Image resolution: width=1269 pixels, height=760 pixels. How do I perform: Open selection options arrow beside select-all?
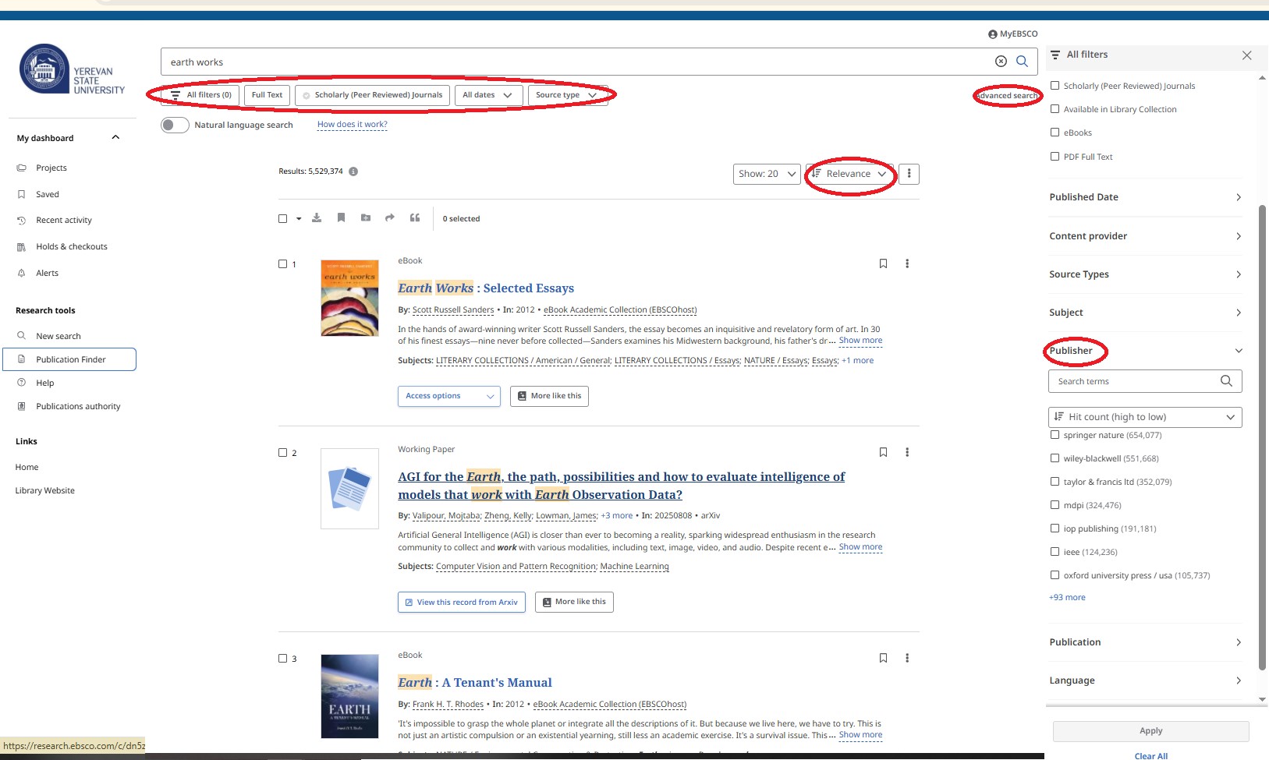point(299,219)
